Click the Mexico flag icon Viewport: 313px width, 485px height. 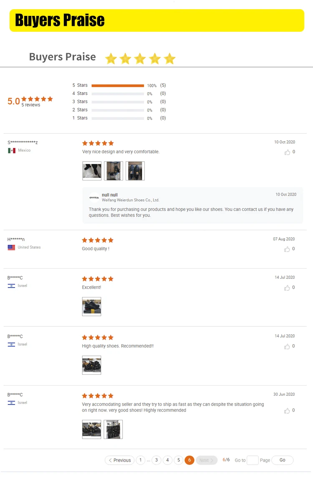pos(12,151)
